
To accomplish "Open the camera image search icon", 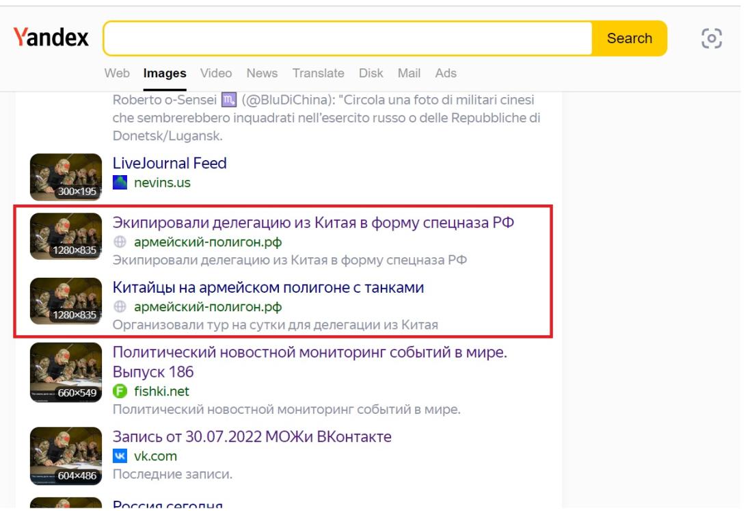I will pos(711,38).
